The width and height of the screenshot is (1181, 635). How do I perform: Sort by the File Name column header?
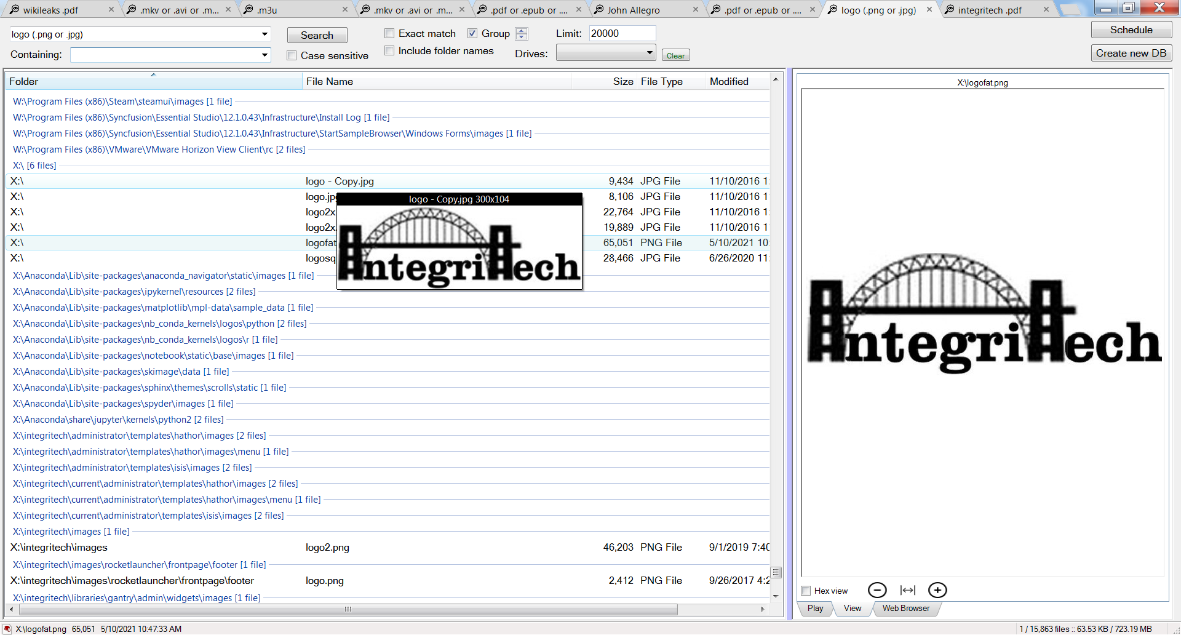tap(437, 81)
